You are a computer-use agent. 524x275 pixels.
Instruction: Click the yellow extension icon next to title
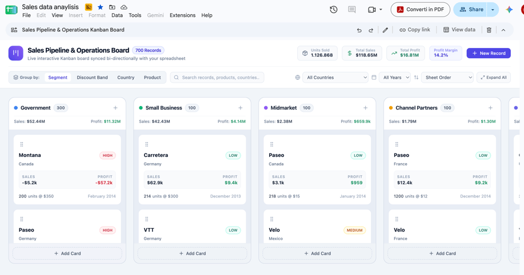tap(89, 7)
